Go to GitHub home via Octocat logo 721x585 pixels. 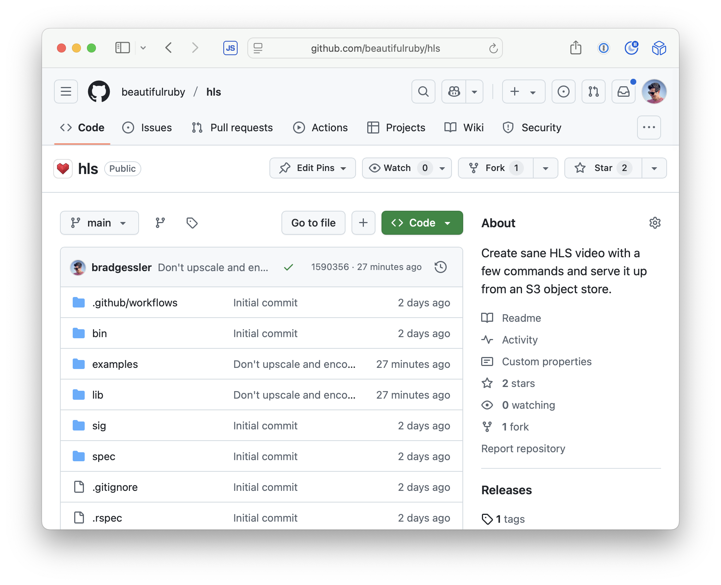99,91
